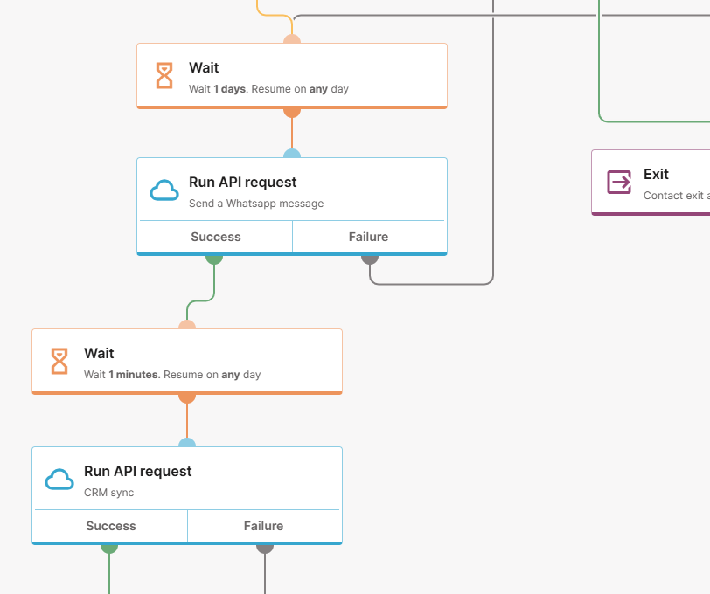Open the Exit node title
This screenshot has height=594, width=710.
click(x=656, y=174)
